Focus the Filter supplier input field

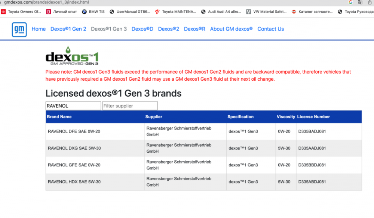coord(130,106)
